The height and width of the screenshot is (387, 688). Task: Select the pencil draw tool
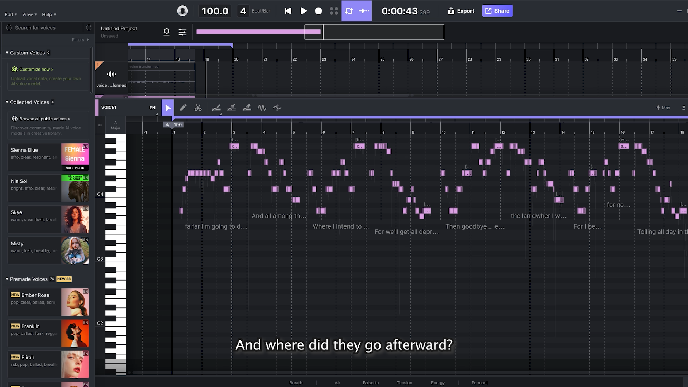pyautogui.click(x=183, y=107)
